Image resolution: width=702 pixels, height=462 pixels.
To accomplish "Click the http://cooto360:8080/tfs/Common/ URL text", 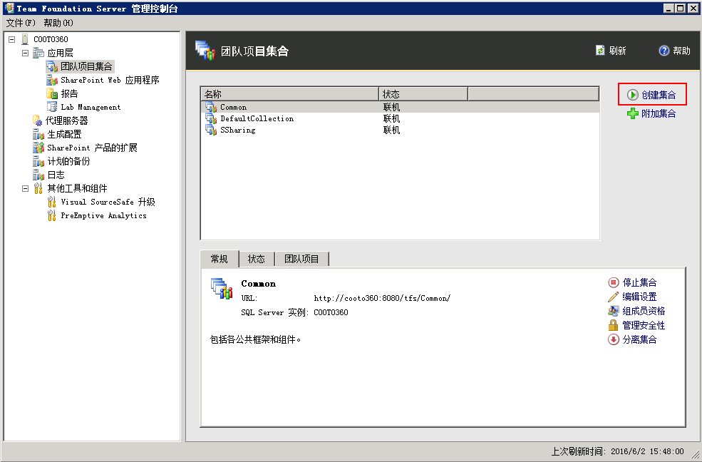I will tap(382, 298).
